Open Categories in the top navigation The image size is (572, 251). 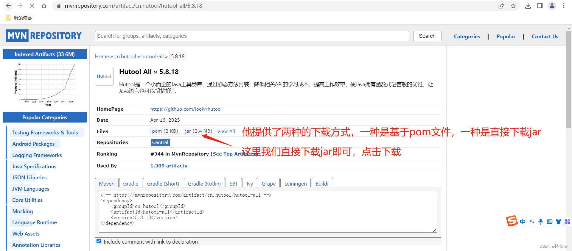click(467, 37)
